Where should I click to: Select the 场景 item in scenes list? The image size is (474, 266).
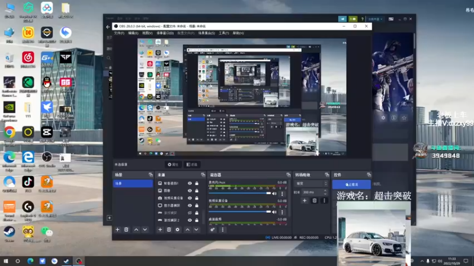tap(133, 183)
